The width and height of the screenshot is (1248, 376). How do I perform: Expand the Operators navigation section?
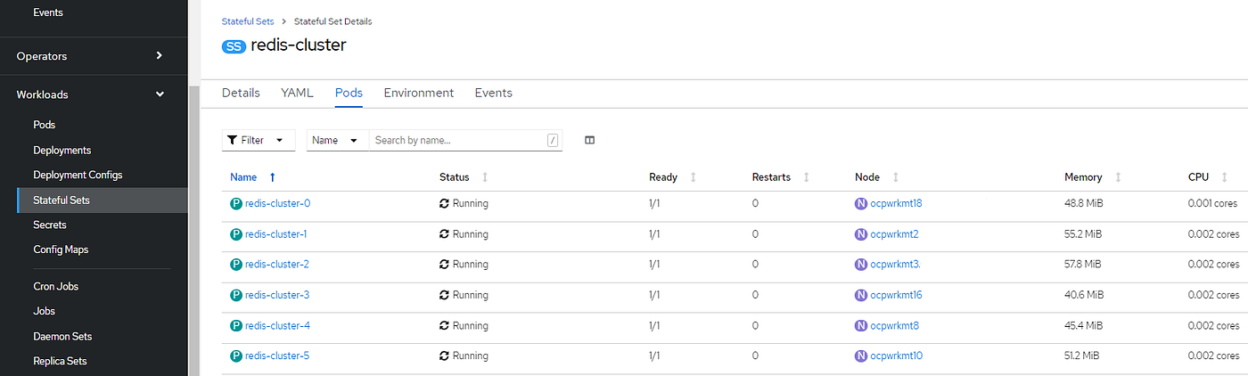click(x=94, y=55)
